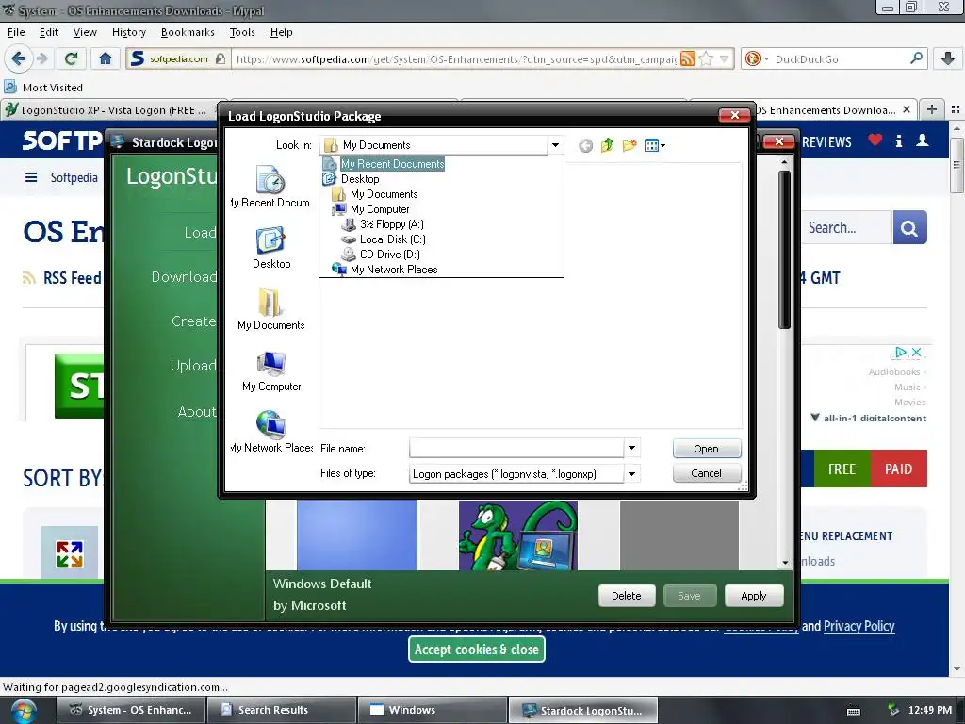Open the Files of type dropdown
This screenshot has height=724, width=965.
click(631, 473)
